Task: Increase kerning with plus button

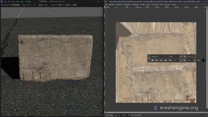Action: coord(199,60)
